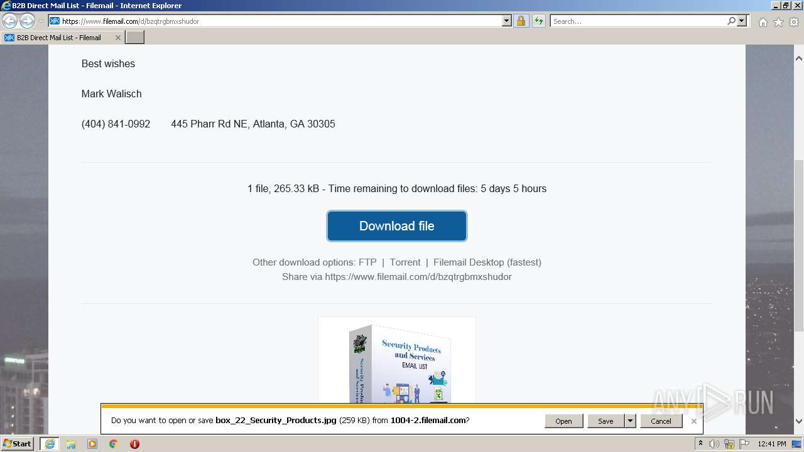This screenshot has height=452, width=804.
Task: Click the network tray icon
Action: point(729,444)
